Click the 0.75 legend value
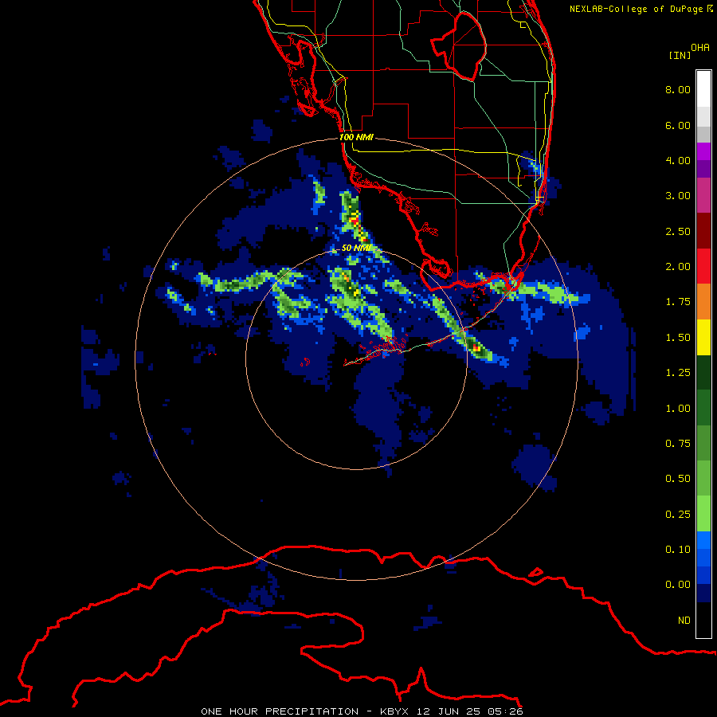717x717 pixels. (x=678, y=444)
